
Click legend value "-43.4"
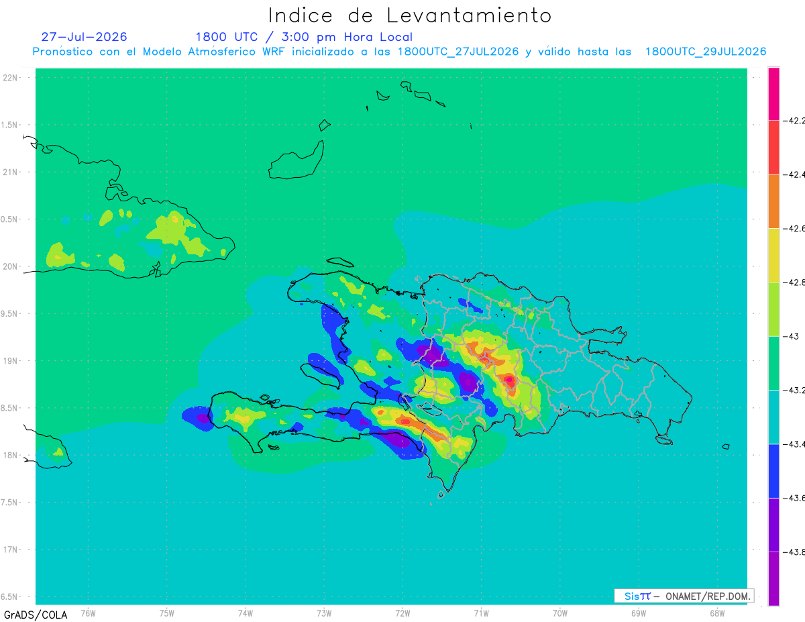pyautogui.click(x=794, y=444)
